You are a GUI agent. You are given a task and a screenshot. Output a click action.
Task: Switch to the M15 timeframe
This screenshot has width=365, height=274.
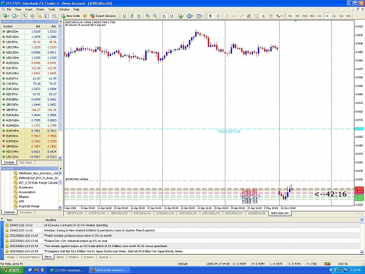click(x=305, y=16)
